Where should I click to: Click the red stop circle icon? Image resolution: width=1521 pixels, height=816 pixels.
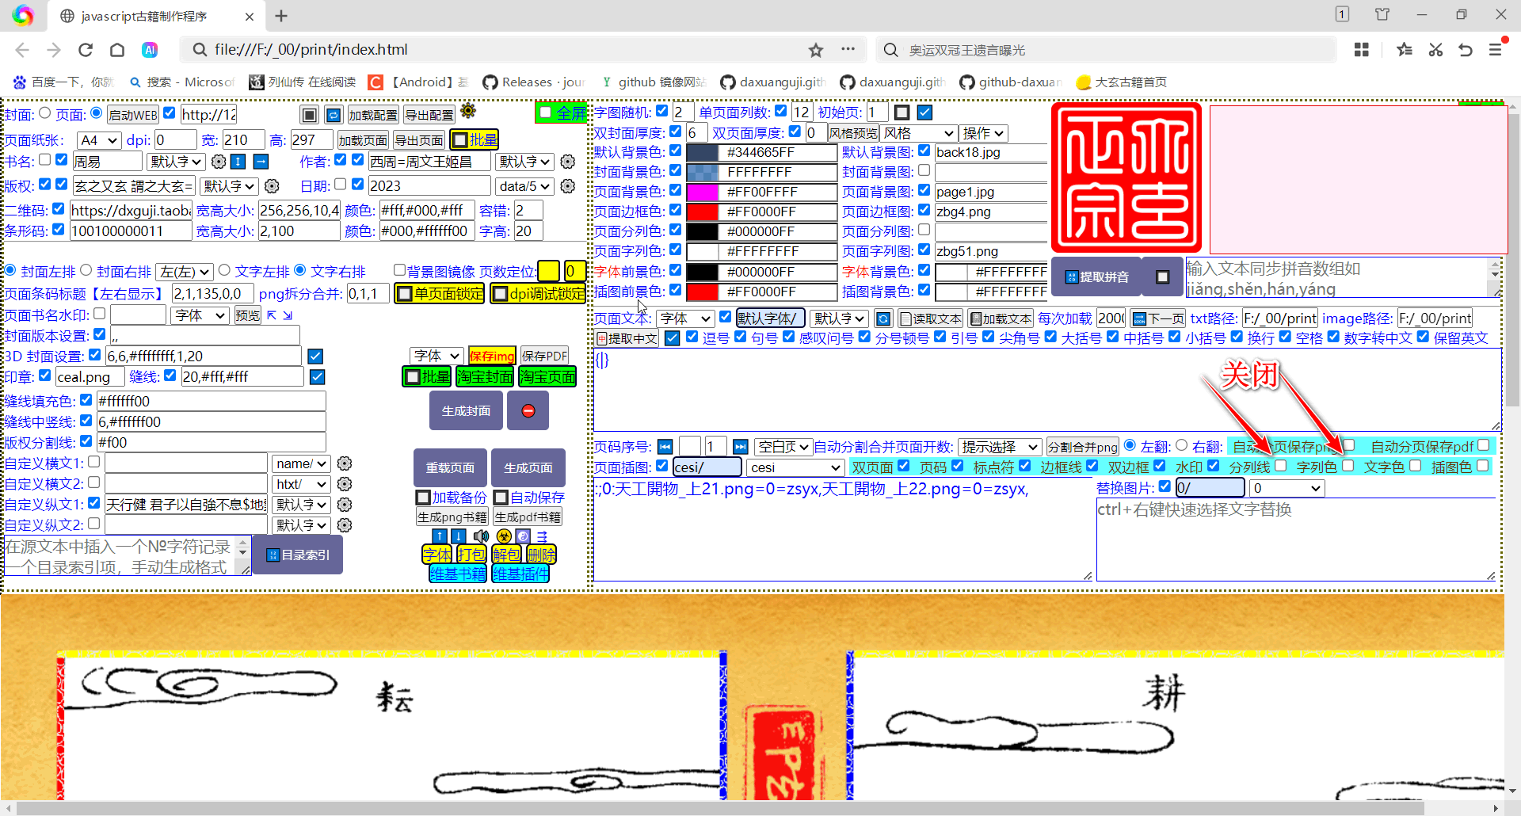tap(528, 410)
